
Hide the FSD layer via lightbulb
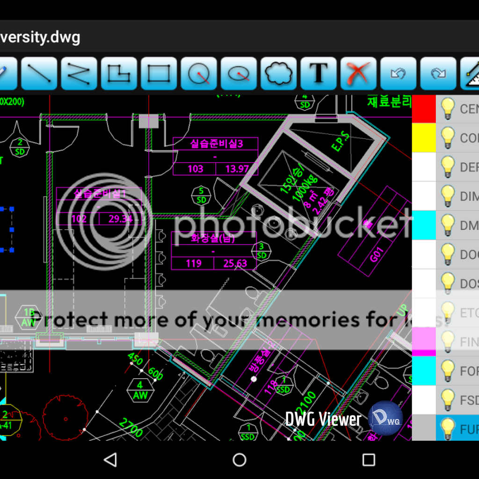coord(448,400)
